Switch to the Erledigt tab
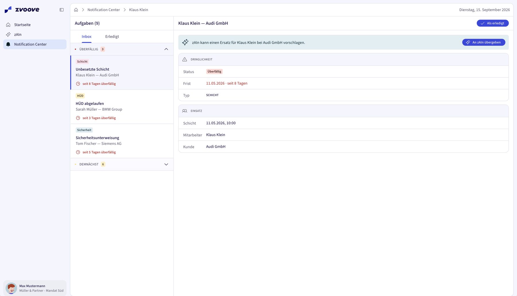The width and height of the screenshot is (517, 296). [112, 36]
